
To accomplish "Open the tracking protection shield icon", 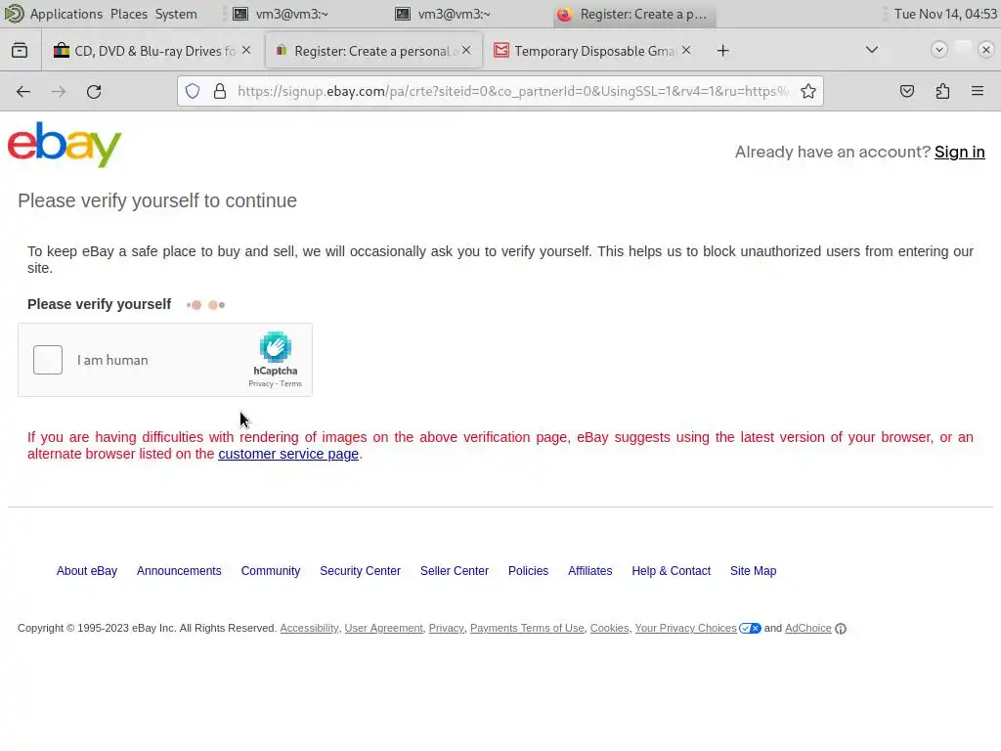I will (193, 91).
